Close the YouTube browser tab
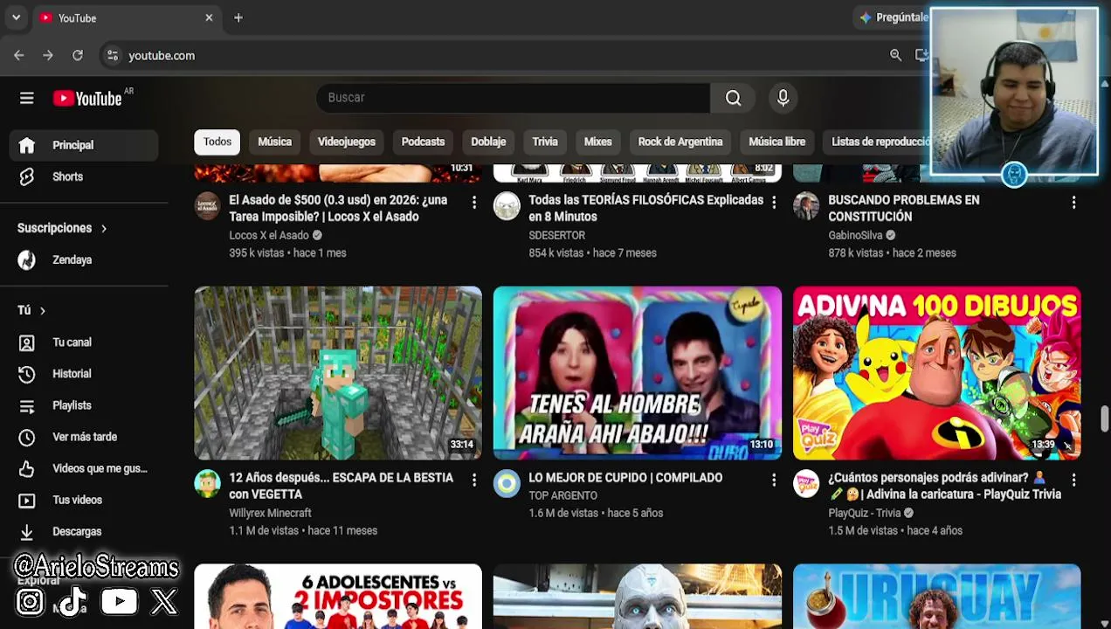The height and width of the screenshot is (629, 1111). point(209,17)
